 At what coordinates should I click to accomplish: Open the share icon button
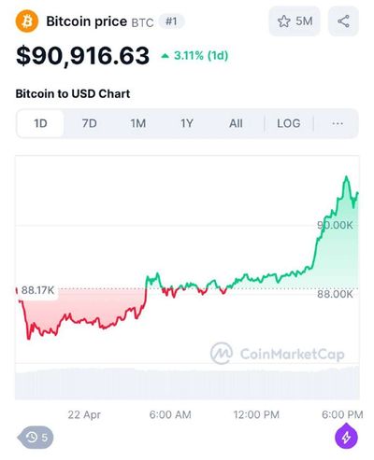tap(343, 21)
